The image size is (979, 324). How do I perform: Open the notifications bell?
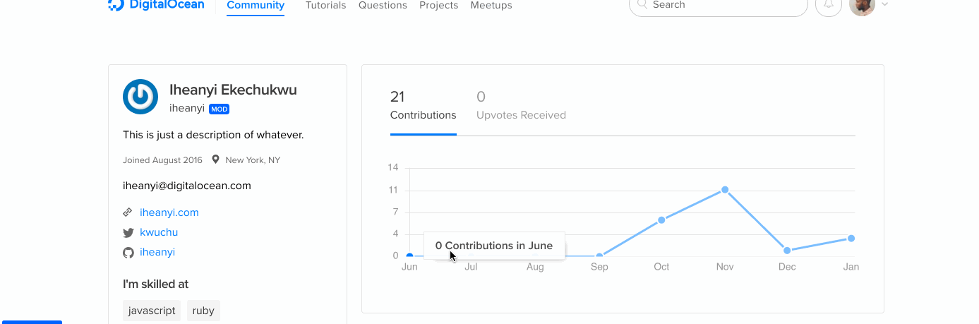coord(829,5)
